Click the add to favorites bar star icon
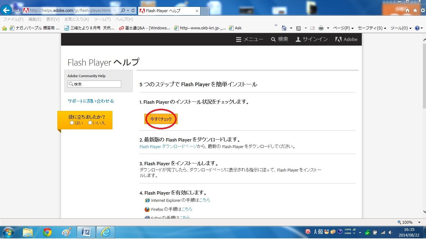Viewport: 426px width, 239px height. pyautogui.click(x=4, y=28)
